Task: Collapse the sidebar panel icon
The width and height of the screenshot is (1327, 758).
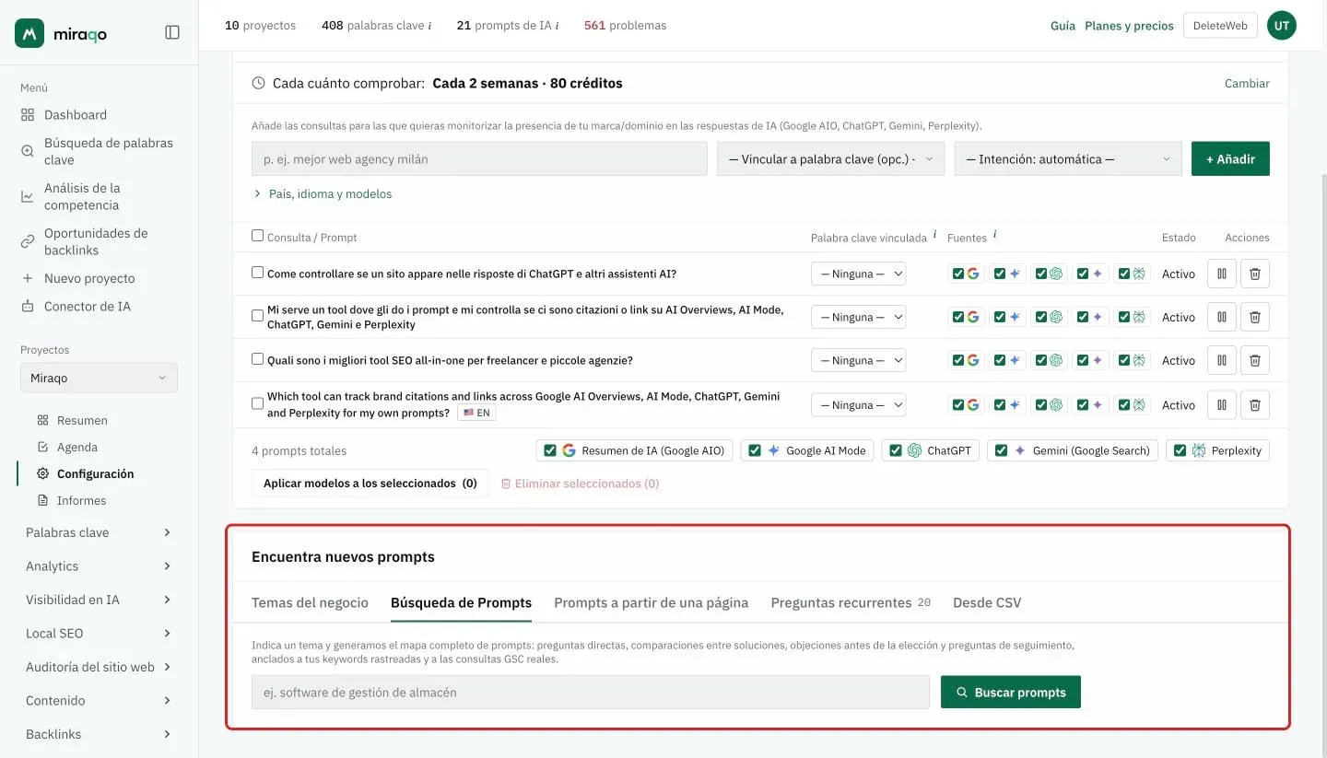Action: 172,32
